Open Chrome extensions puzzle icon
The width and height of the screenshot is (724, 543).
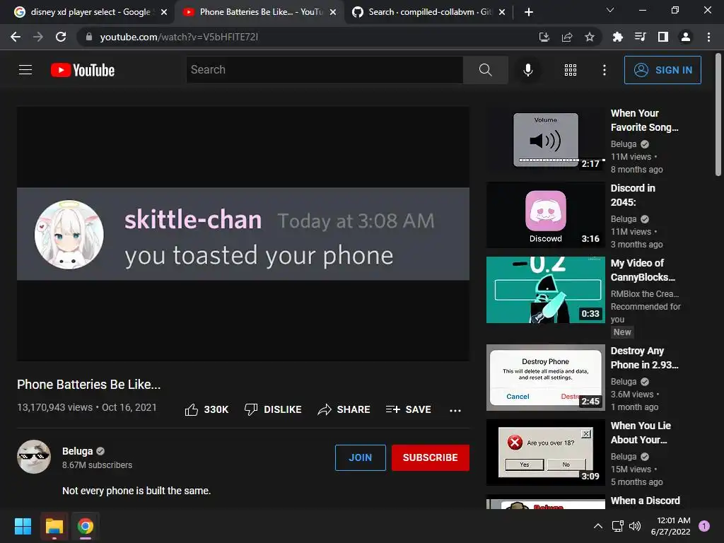[x=617, y=37]
